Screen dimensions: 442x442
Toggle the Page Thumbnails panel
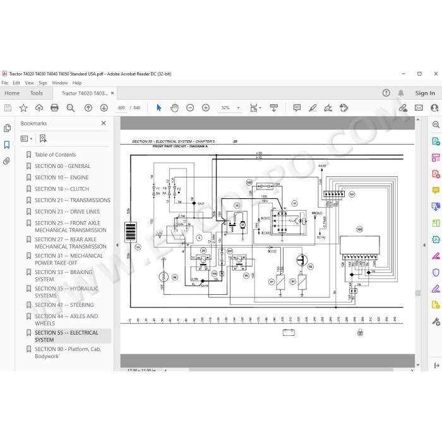7,128
